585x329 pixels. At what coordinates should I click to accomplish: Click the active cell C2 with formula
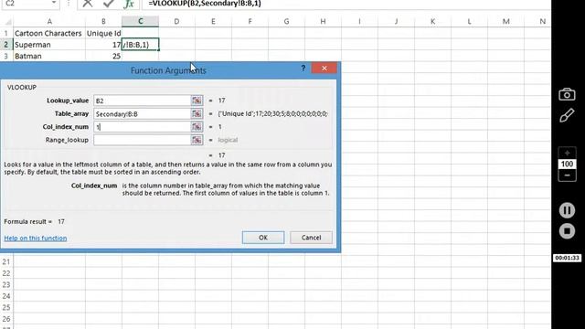140,45
